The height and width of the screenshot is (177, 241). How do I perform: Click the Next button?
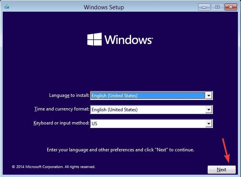pos(222,170)
